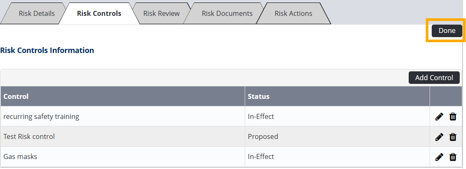Delete the Test Risk control entry
This screenshot has height=169, width=466.
453,137
